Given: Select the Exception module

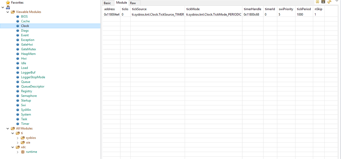Looking at the screenshot, I should click(x=28, y=40).
